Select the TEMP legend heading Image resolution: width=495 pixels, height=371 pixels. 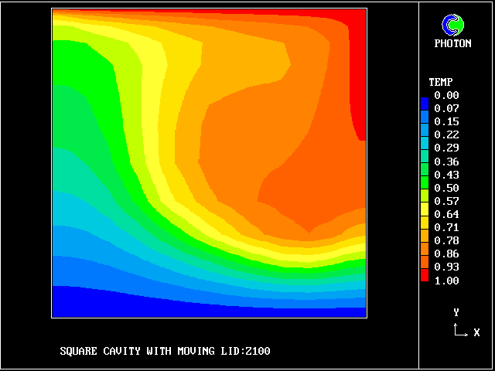coord(441,82)
